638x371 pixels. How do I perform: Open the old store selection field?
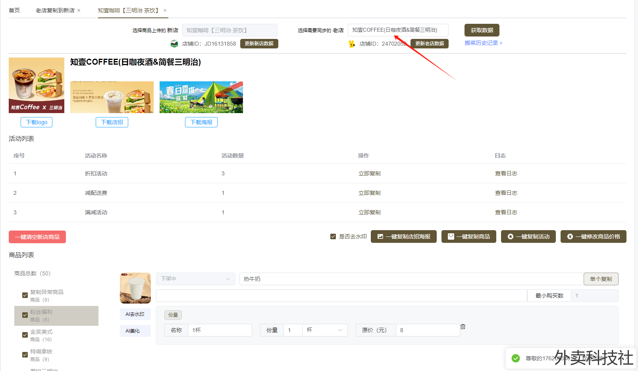coord(398,30)
